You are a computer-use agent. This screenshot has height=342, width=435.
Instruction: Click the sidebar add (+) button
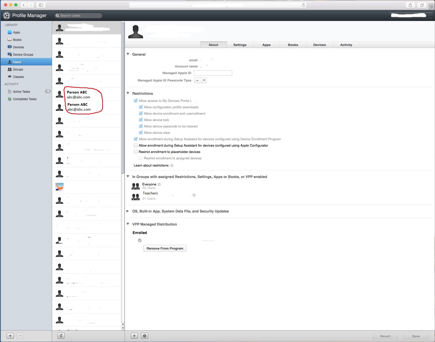10,336
